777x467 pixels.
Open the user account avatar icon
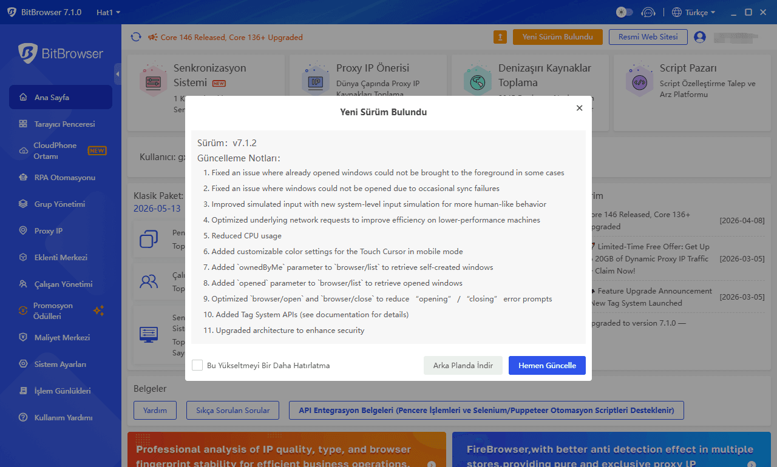(700, 37)
